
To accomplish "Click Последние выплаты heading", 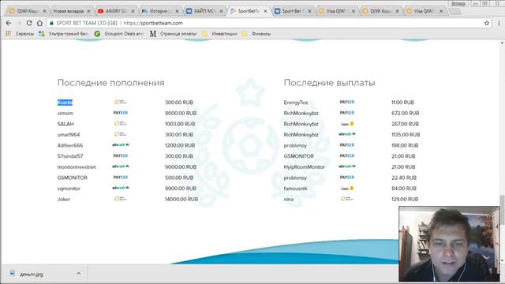I will click(329, 83).
